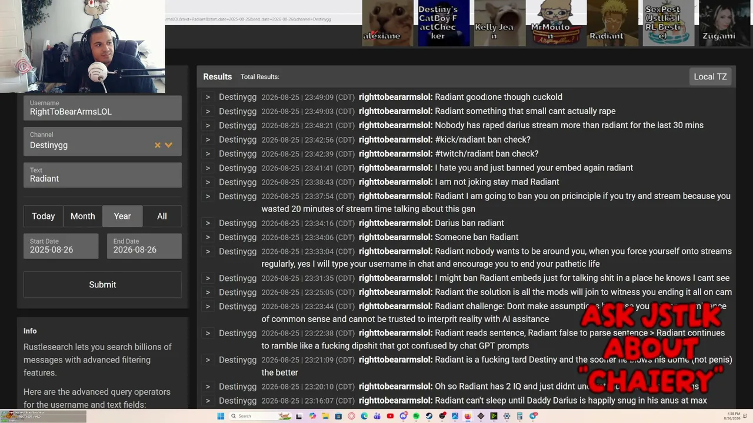Click the 'Total Results:' label
The width and height of the screenshot is (753, 423).
coord(260,77)
